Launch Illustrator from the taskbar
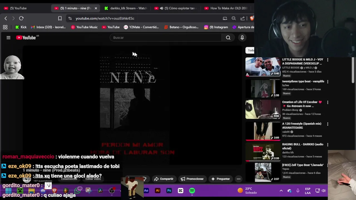Image resolution: width=356 pixels, height=200 pixels. pos(157,191)
